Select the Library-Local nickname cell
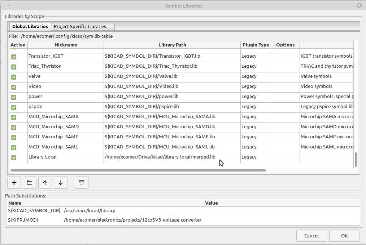366x245 pixels. 66,158
